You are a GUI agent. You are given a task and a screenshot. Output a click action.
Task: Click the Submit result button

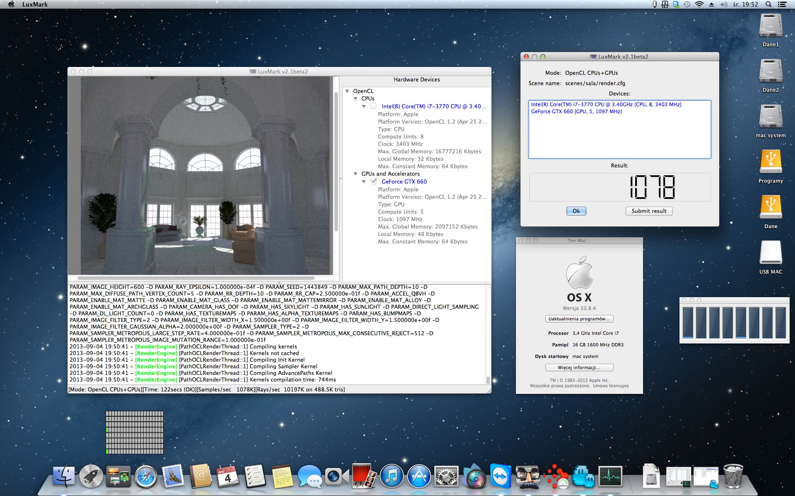pos(649,211)
